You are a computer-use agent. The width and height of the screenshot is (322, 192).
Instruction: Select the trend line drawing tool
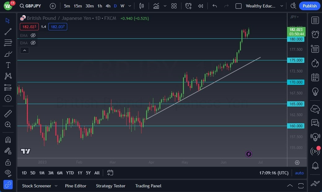8,31
